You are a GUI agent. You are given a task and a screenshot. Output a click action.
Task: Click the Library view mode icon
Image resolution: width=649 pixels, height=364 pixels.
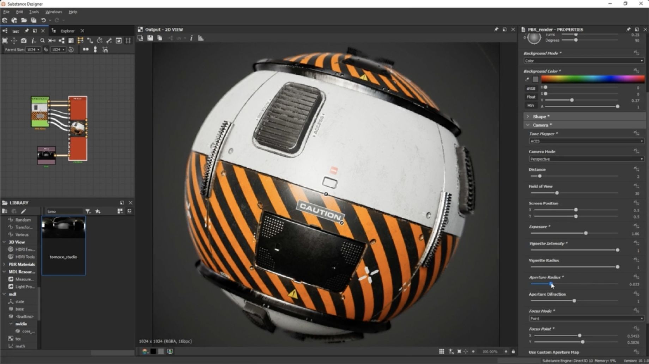click(x=120, y=211)
